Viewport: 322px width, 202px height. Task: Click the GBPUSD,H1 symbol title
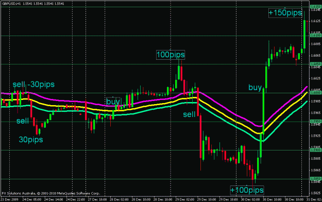pos(11,4)
